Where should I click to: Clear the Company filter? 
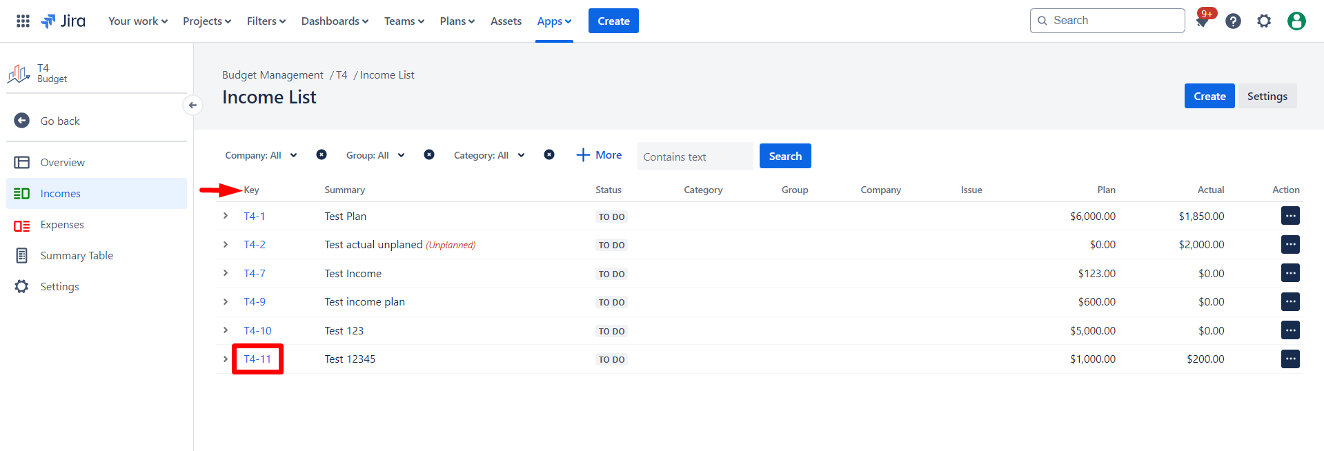click(x=322, y=154)
